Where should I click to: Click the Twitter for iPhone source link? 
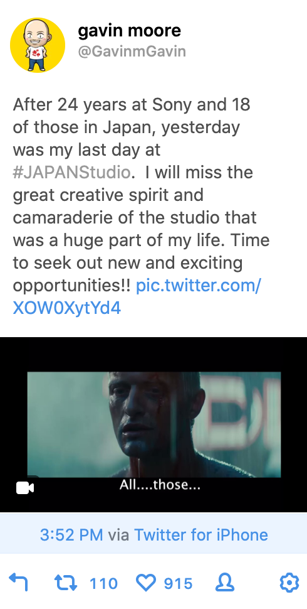point(200,535)
